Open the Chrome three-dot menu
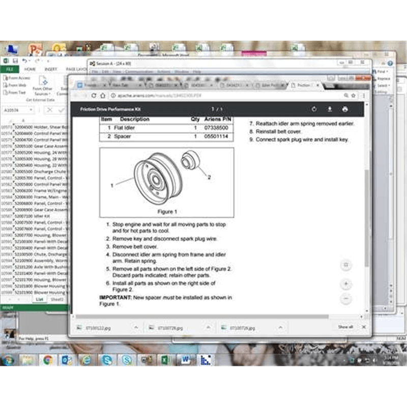The height and width of the screenshot is (407, 407). pyautogui.click(x=363, y=96)
